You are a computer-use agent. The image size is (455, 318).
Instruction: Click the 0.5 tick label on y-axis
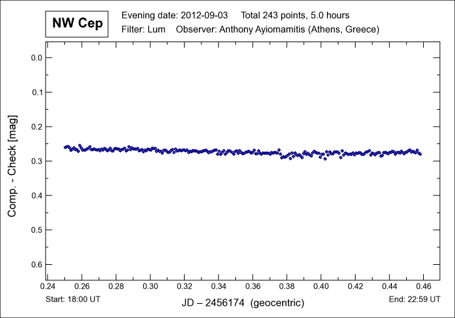pyautogui.click(x=37, y=230)
